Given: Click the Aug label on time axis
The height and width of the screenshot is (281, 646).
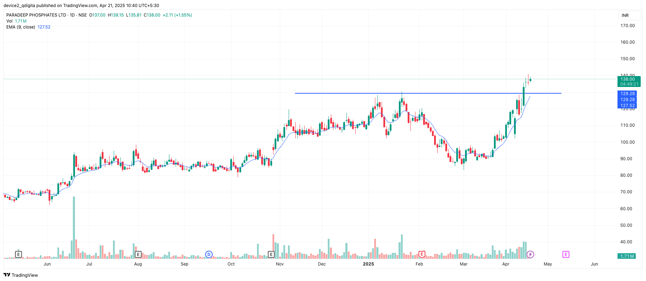Looking at the screenshot, I should (x=138, y=264).
